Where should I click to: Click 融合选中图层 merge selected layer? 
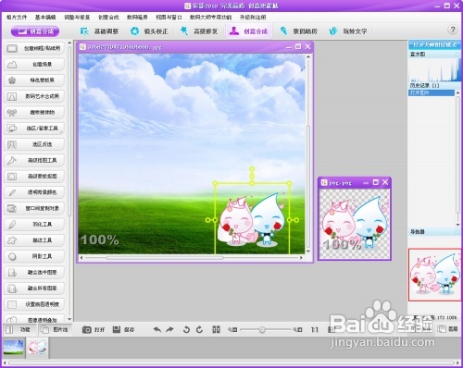[x=34, y=273]
